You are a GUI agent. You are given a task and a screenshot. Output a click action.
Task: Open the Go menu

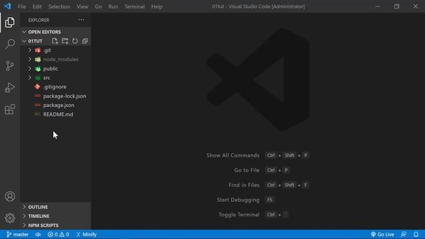(98, 7)
